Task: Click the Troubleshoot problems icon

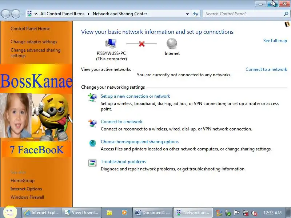Action: (92, 163)
